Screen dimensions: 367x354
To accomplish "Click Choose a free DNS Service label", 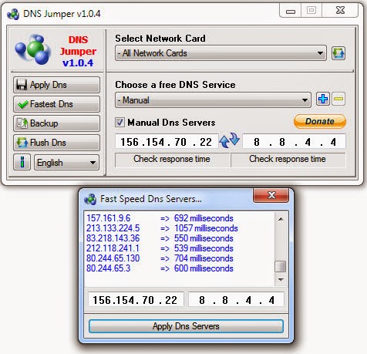I will (175, 85).
